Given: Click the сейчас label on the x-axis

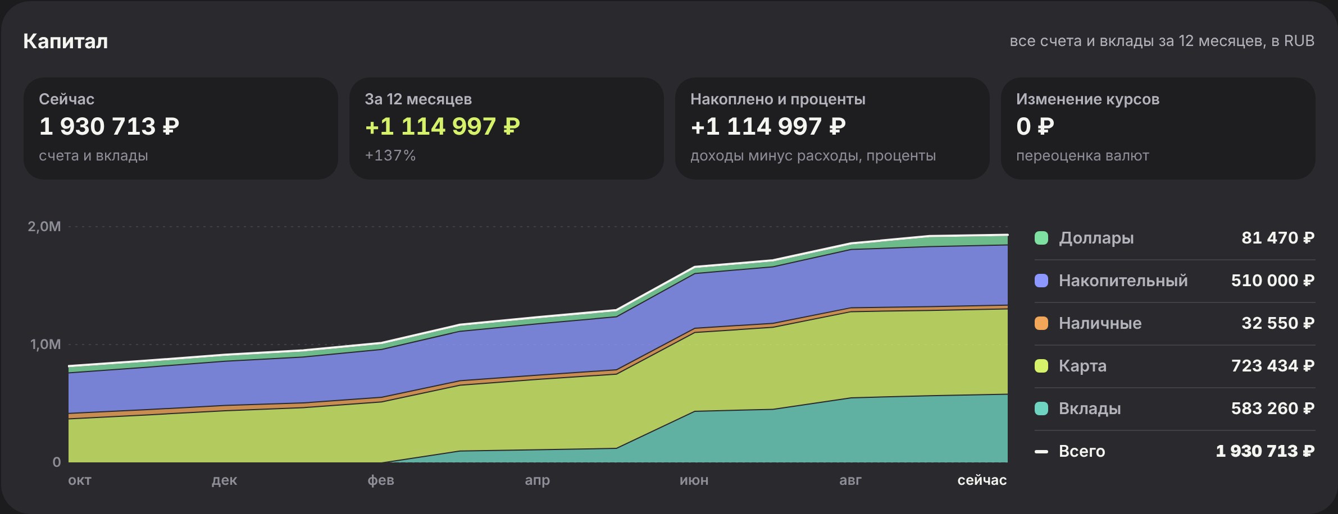Looking at the screenshot, I should [x=982, y=480].
